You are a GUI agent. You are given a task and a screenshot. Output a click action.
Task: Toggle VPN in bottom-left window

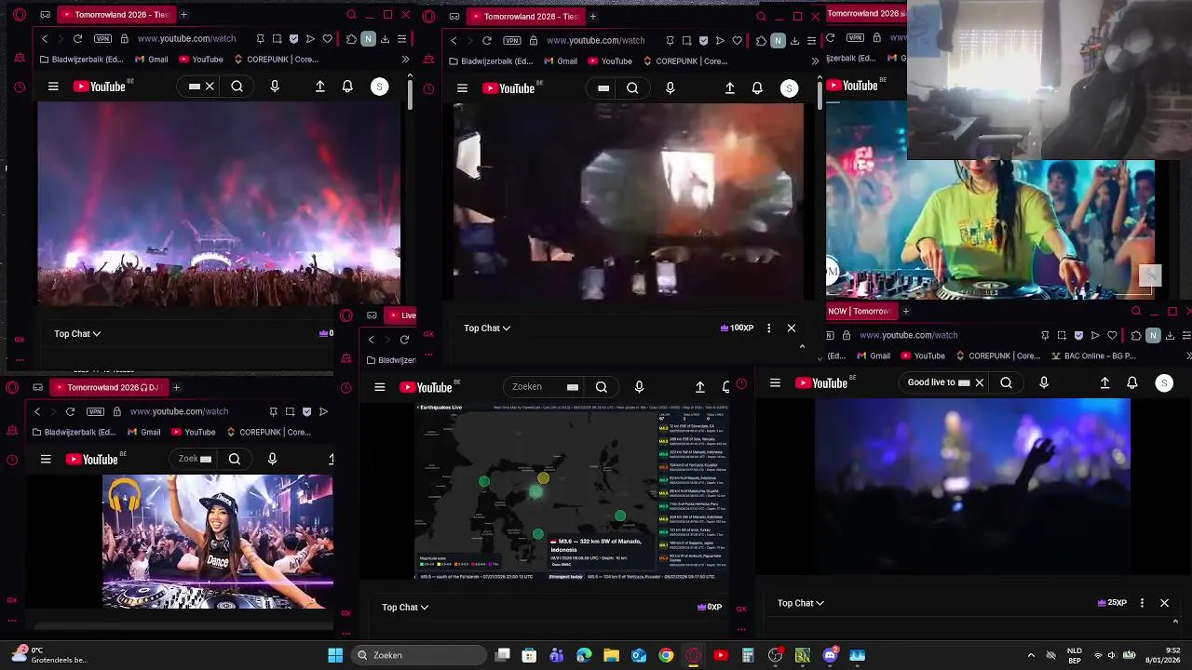[95, 411]
